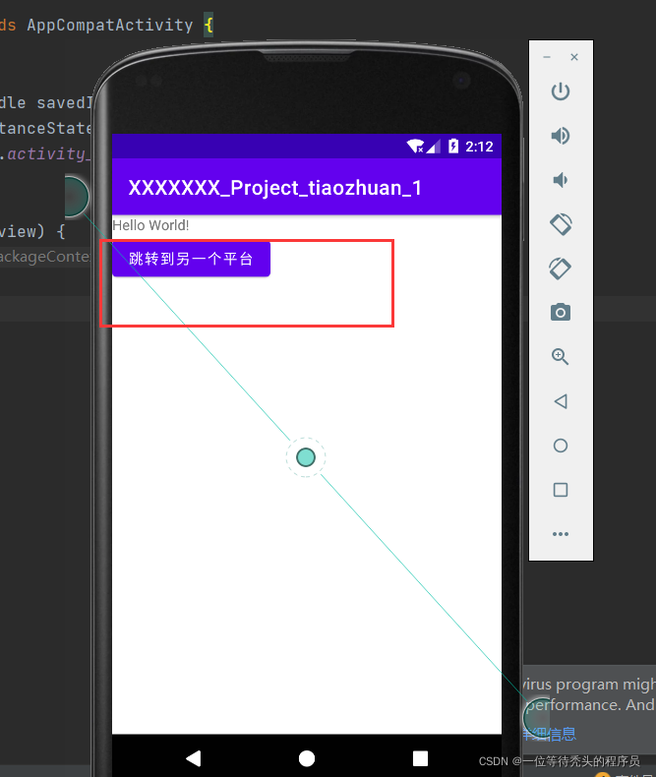Tap the battery icon in the phone status bar
Viewport: 656px width, 777px height.
[452, 146]
